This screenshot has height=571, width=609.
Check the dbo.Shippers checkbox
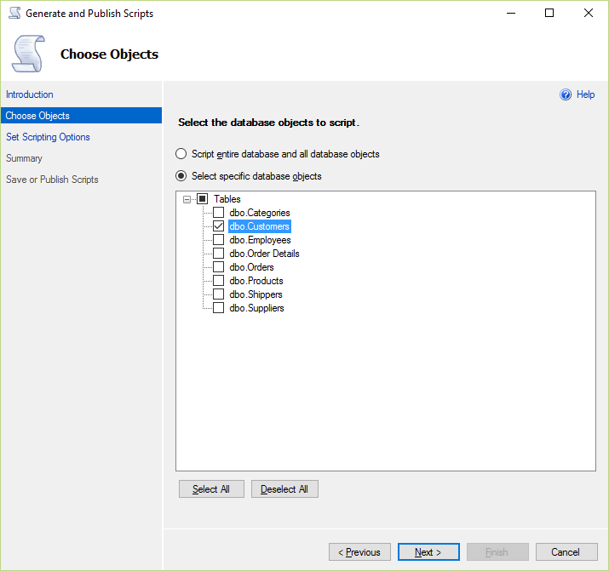coord(219,294)
